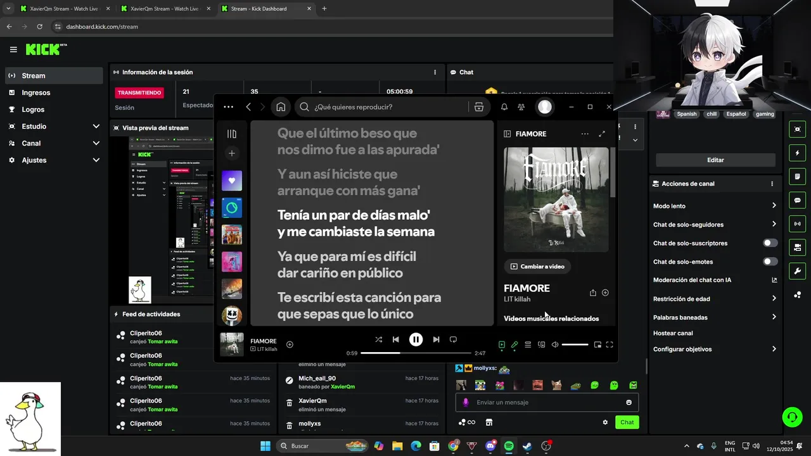Image resolution: width=811 pixels, height=456 pixels.
Task: Select Stream in Kick sidebar
Action: pyautogui.click(x=53, y=75)
